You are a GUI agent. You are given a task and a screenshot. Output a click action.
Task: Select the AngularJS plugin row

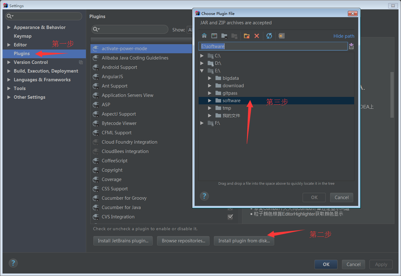(141, 77)
